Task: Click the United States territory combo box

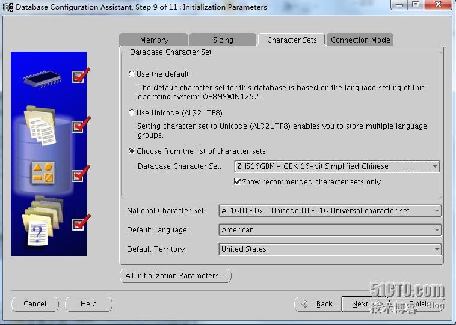Action: tap(330, 249)
